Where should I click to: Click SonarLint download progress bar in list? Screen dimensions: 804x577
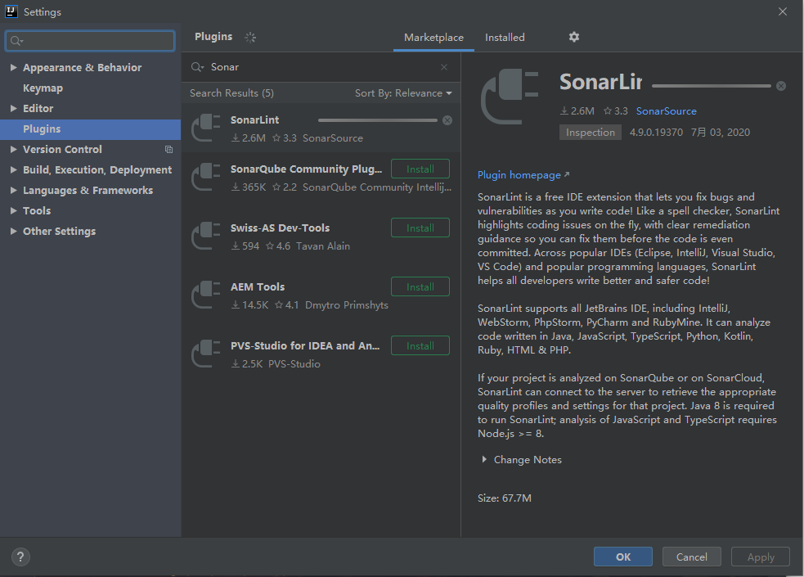coord(378,120)
